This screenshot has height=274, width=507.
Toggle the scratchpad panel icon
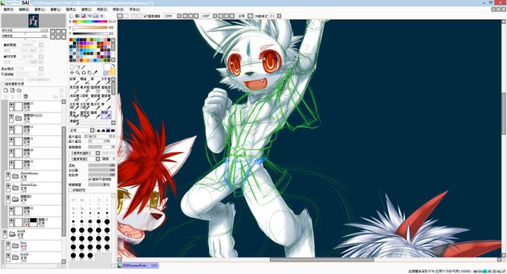pyautogui.click(x=101, y=16)
